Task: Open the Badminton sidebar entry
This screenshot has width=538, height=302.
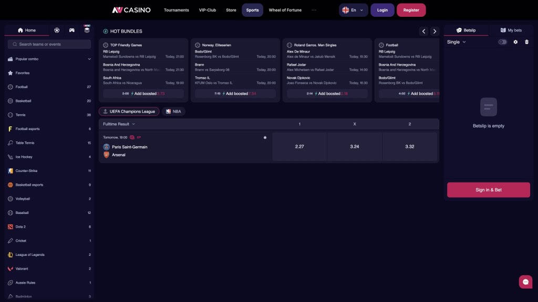Action: [x=49, y=297]
